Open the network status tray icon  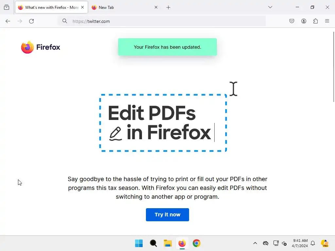tap(276, 243)
